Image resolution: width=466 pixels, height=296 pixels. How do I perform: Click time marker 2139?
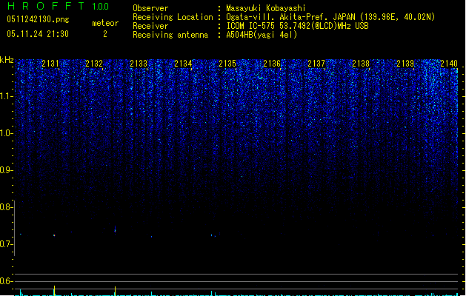point(405,64)
